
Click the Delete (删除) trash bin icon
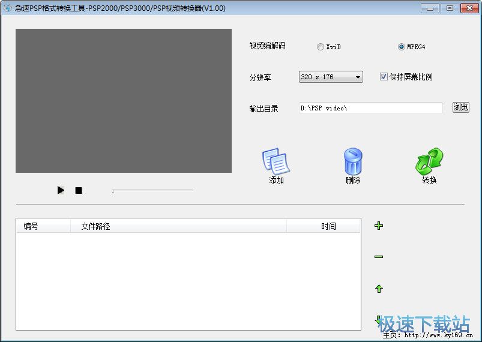(353, 162)
